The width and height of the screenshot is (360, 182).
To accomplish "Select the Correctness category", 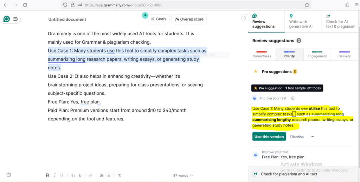I will click(262, 54).
